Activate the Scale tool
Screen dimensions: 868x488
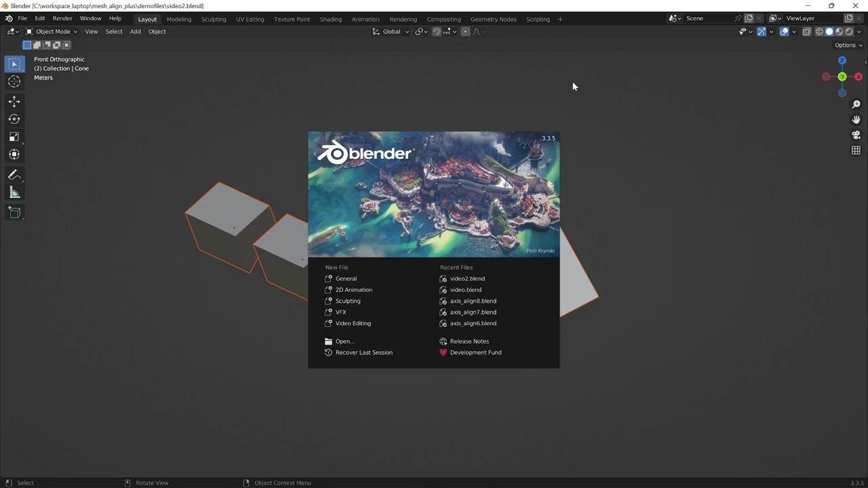tap(14, 137)
